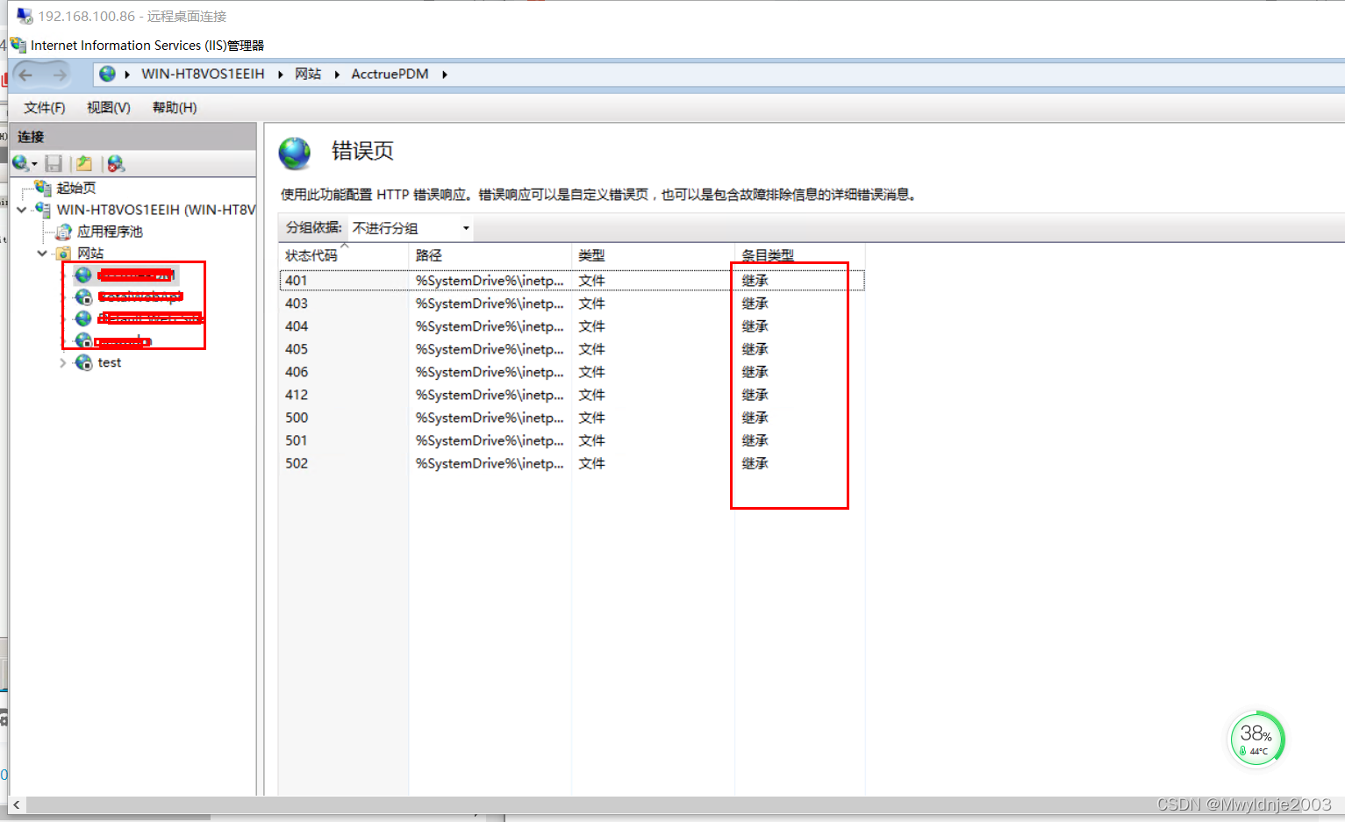Select the 应用程序池 tree item
1345x822 pixels.
[x=110, y=232]
